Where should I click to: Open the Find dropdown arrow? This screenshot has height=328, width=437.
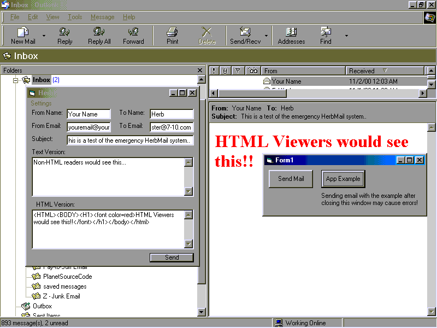[x=346, y=36]
